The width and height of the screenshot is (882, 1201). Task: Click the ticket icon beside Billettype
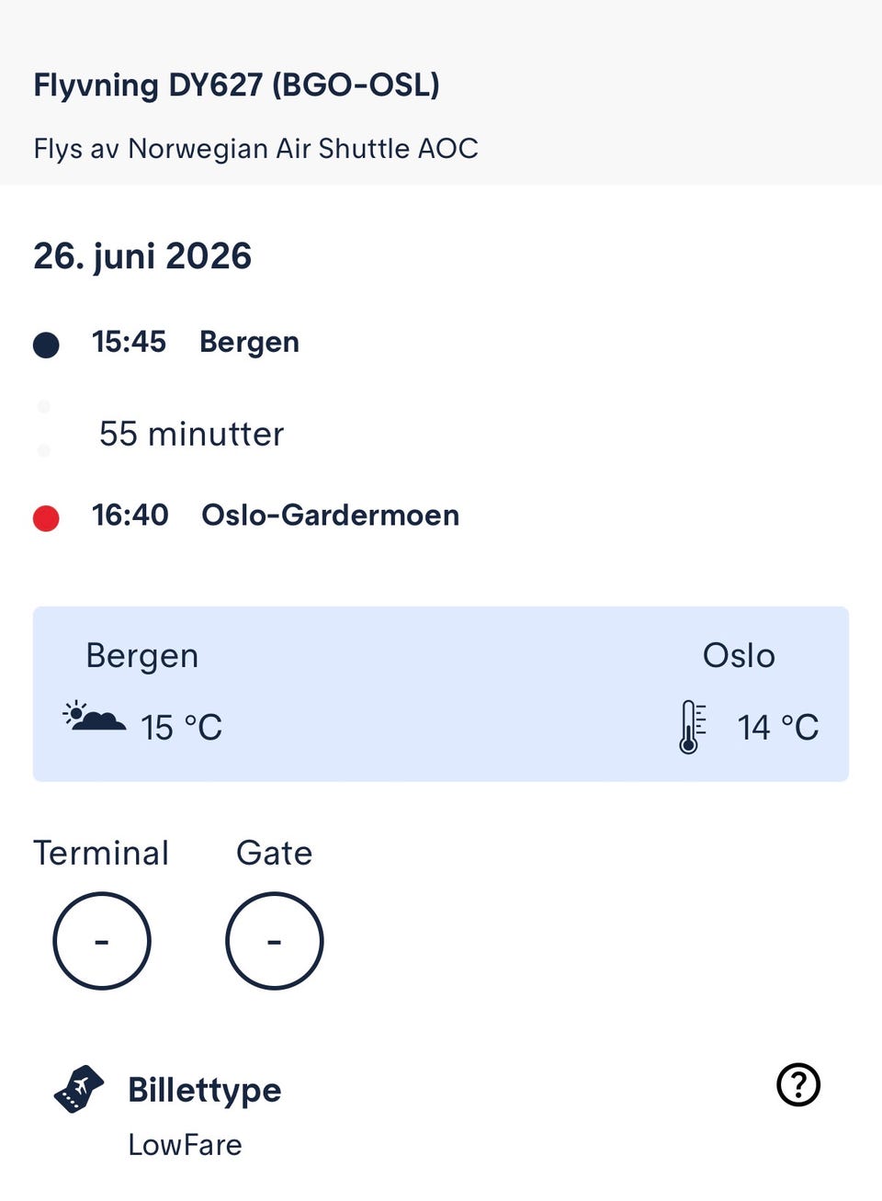pyautogui.click(x=79, y=1089)
